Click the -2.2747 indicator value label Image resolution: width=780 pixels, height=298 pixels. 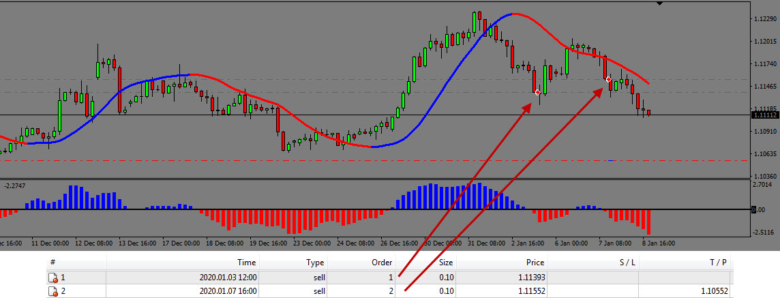(15, 185)
